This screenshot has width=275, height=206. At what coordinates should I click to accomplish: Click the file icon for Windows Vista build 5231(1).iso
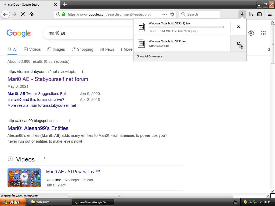pyautogui.click(x=141, y=27)
